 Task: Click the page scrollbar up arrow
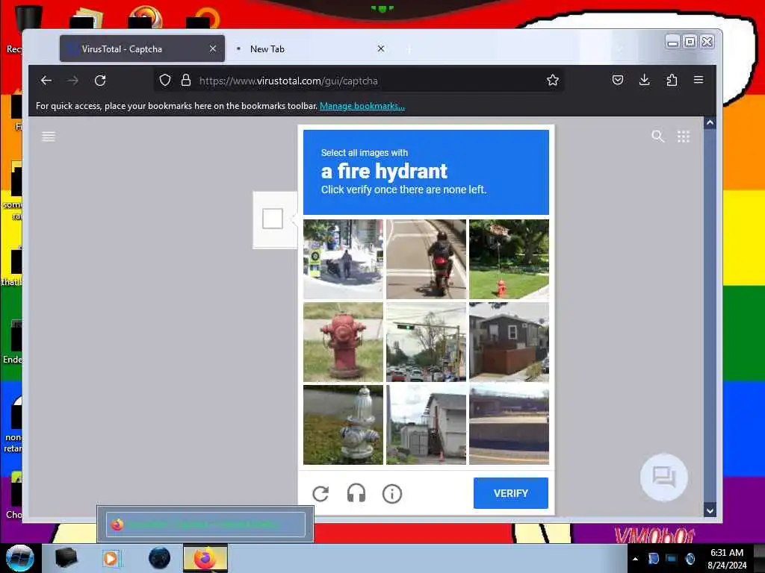pyautogui.click(x=710, y=123)
